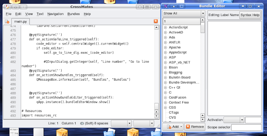Click the code editor scrollbar up arrow
Viewport: 267px width, 136px height.
pyautogui.click(x=157, y=28)
